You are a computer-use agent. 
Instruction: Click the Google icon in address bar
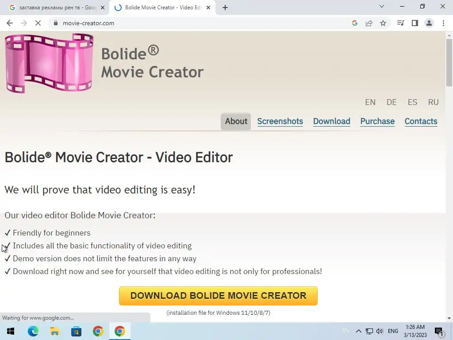pos(355,23)
